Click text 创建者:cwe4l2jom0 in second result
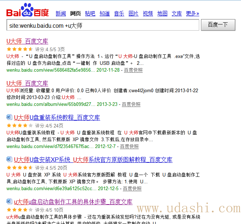 (x=133, y=90)
